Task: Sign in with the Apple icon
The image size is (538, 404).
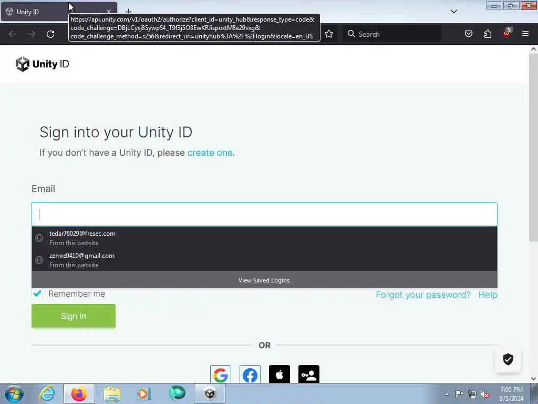Action: (x=280, y=374)
